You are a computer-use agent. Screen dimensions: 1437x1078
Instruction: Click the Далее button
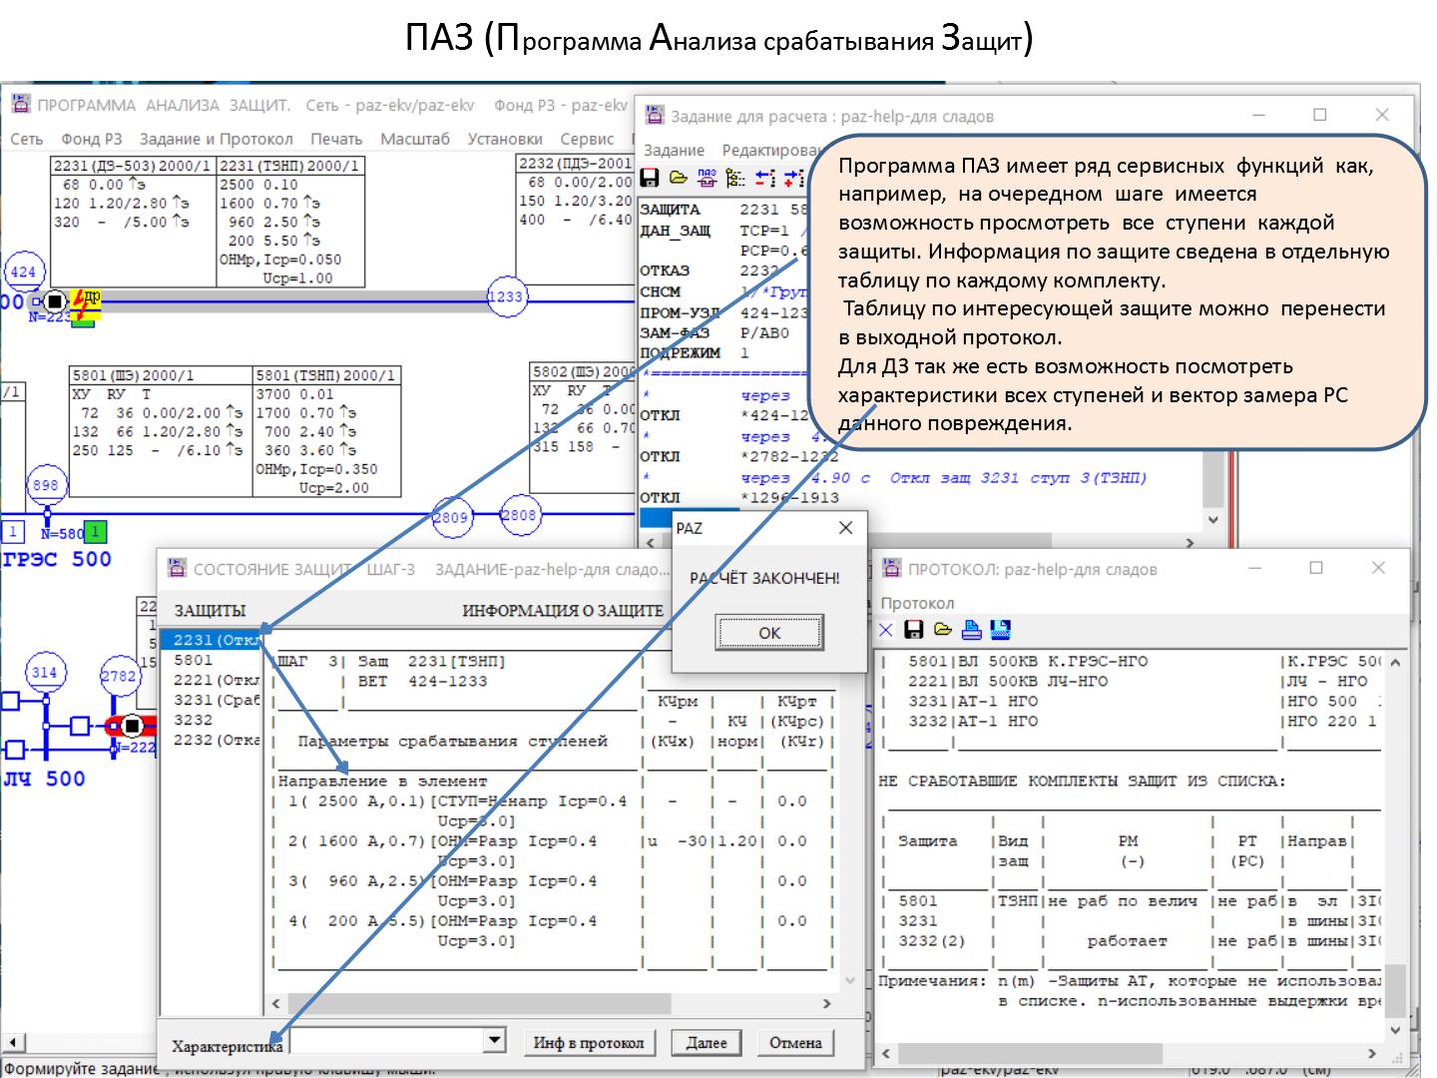(x=707, y=1043)
